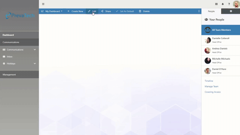Open the Covering Access link
This screenshot has height=135, width=240.
[213, 92]
